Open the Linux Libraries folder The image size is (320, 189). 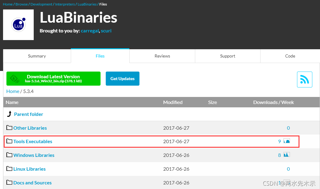point(29,169)
